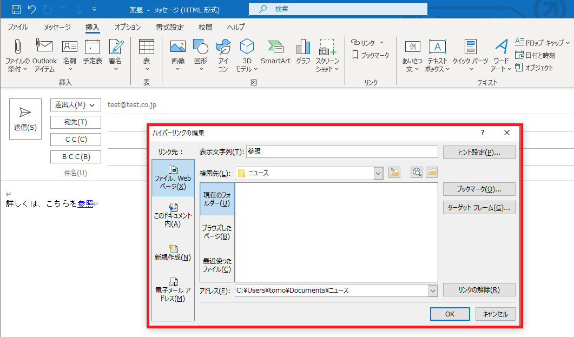Click the browse the Web icon
Image resolution: width=574 pixels, height=337 pixels.
click(x=416, y=173)
